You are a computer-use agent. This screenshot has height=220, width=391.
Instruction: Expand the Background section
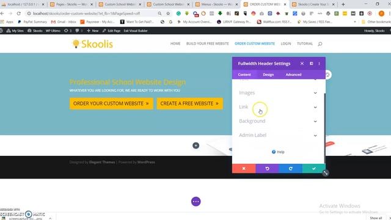point(279,121)
